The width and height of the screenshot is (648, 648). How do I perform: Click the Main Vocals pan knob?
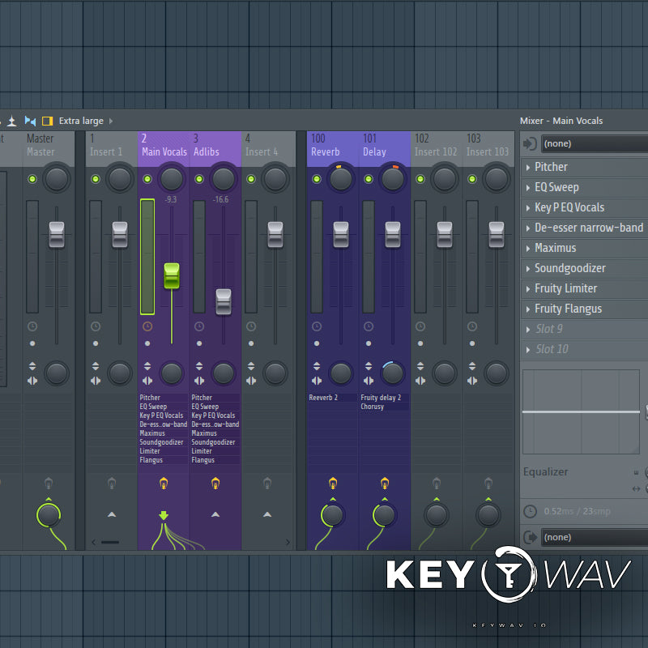tap(172, 179)
